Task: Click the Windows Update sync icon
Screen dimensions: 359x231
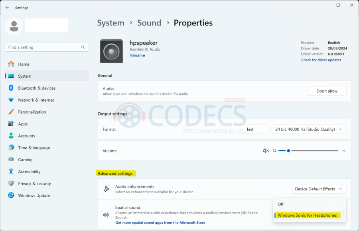Action: click(11, 195)
